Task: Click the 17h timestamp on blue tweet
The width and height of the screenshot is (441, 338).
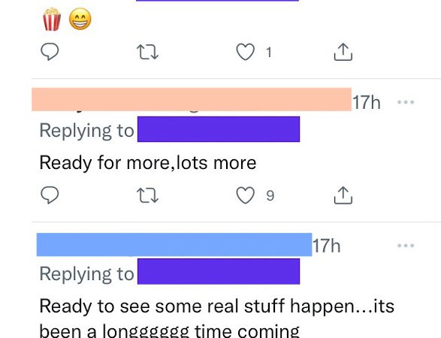Action: (x=327, y=246)
